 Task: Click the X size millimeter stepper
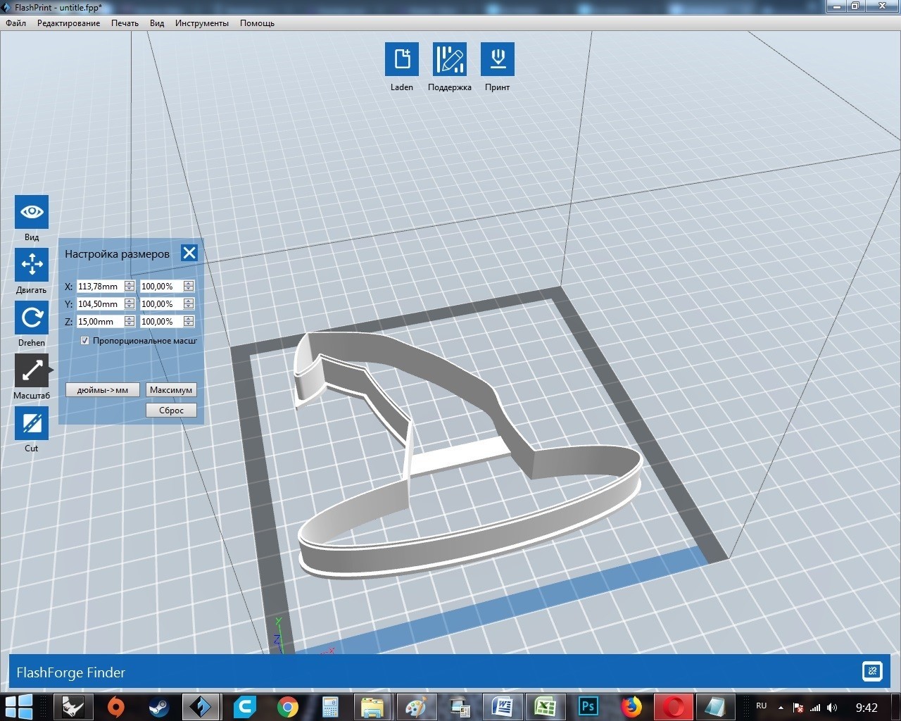pos(130,287)
